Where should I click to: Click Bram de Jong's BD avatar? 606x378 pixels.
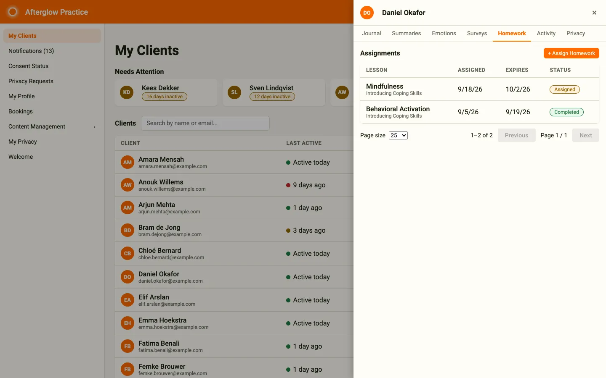coord(128,230)
